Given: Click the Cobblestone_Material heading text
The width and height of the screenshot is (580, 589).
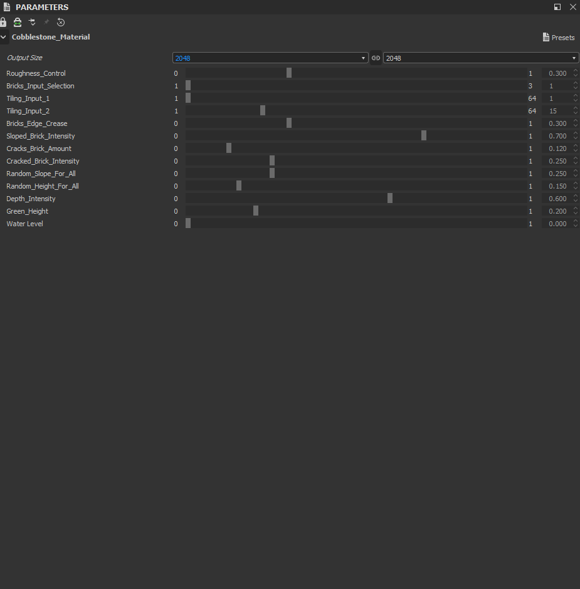Looking at the screenshot, I should pyautogui.click(x=51, y=37).
